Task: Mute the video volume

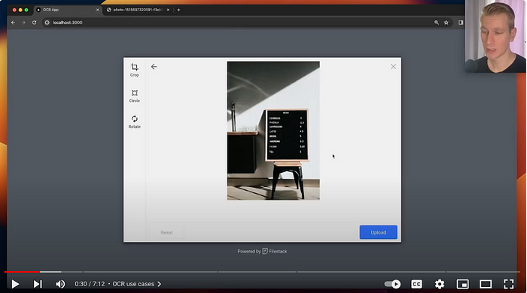Action: (60, 284)
